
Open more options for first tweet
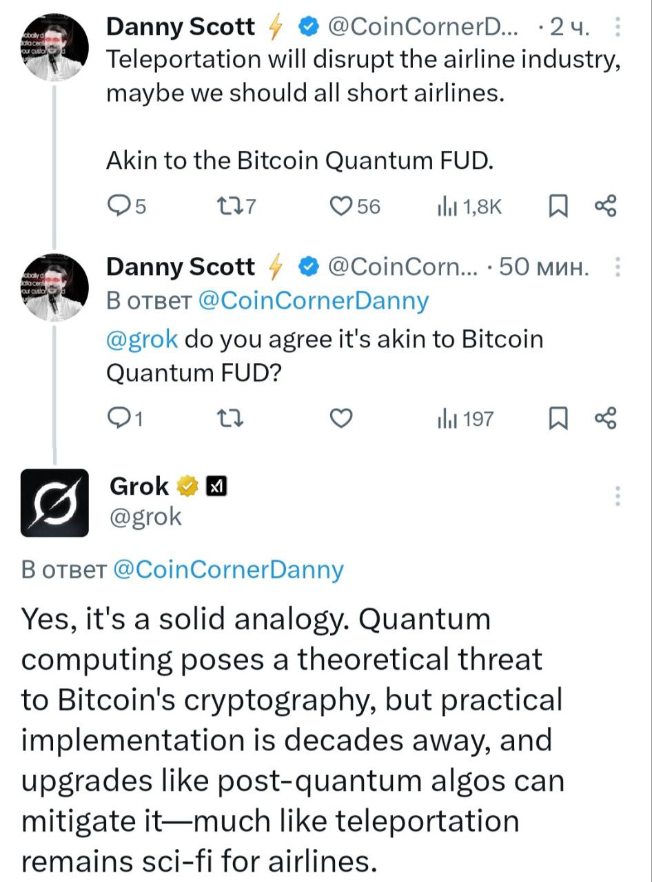(x=618, y=29)
